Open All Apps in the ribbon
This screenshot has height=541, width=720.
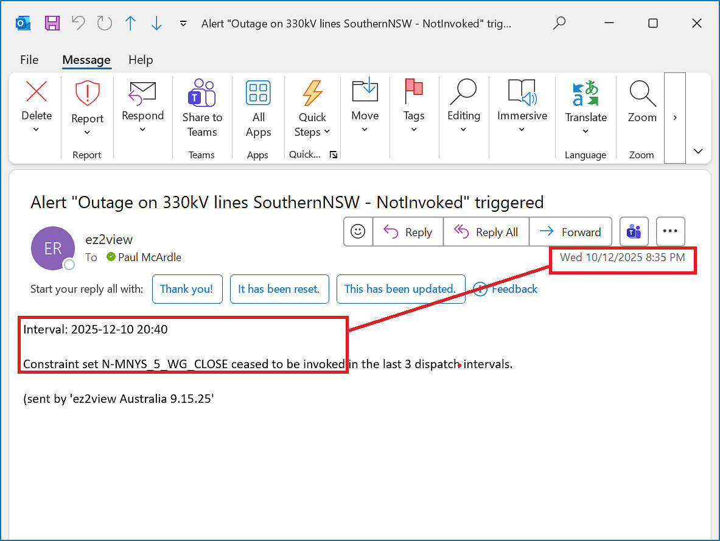(x=258, y=108)
